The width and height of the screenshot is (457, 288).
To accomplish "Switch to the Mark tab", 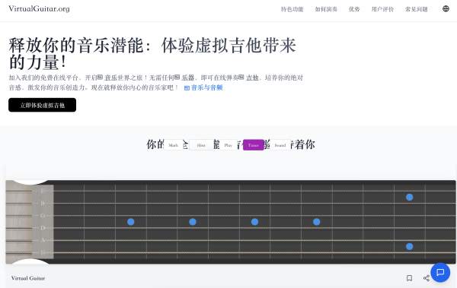I will [x=173, y=145].
